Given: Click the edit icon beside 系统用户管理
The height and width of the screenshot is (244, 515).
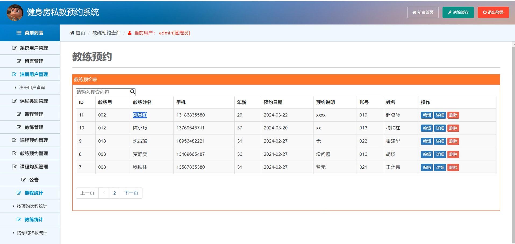Looking at the screenshot, I should tap(14, 48).
